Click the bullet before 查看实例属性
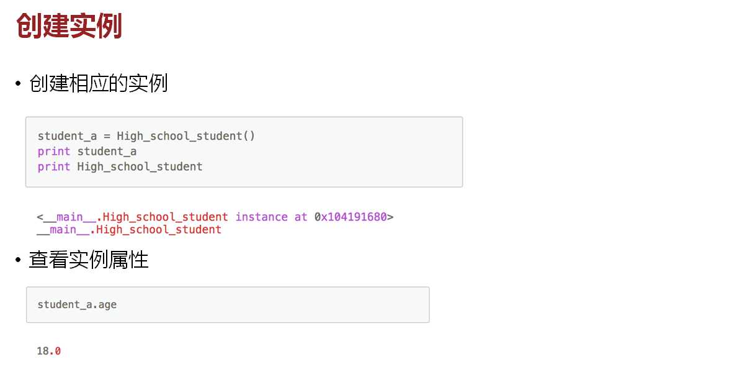Viewport: 737px width, 372px height. (19, 260)
